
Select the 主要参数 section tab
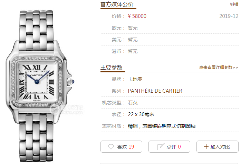[x=112, y=68]
